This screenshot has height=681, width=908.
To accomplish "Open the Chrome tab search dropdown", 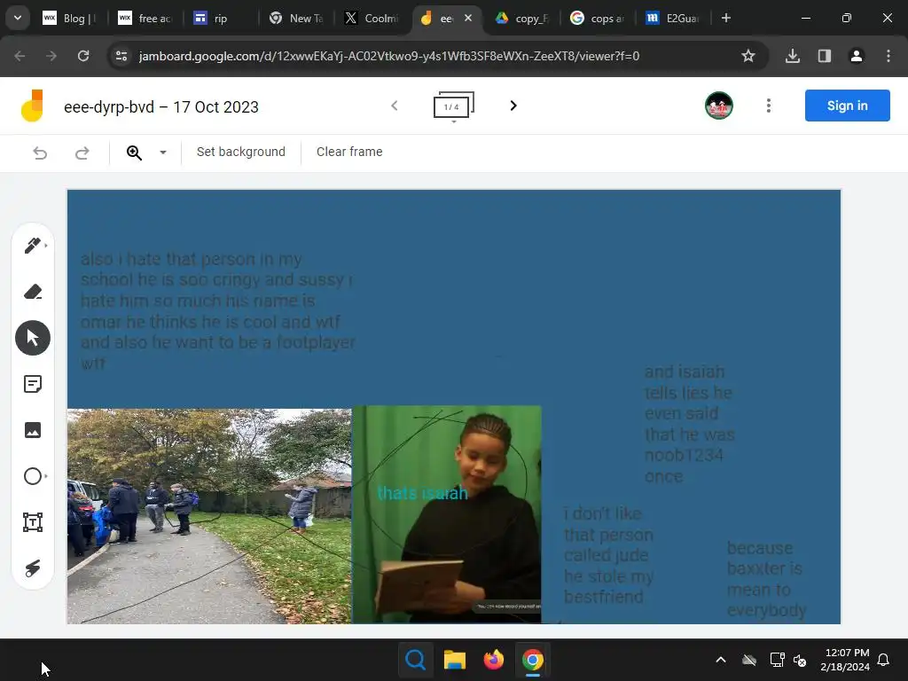I will [x=18, y=18].
